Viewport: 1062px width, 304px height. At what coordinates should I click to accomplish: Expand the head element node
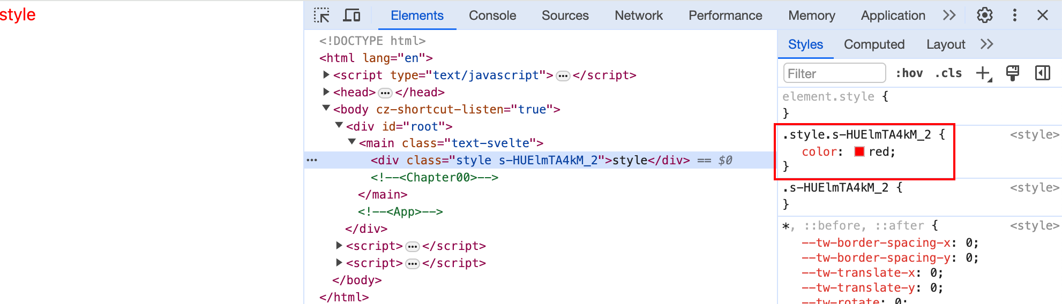point(326,92)
